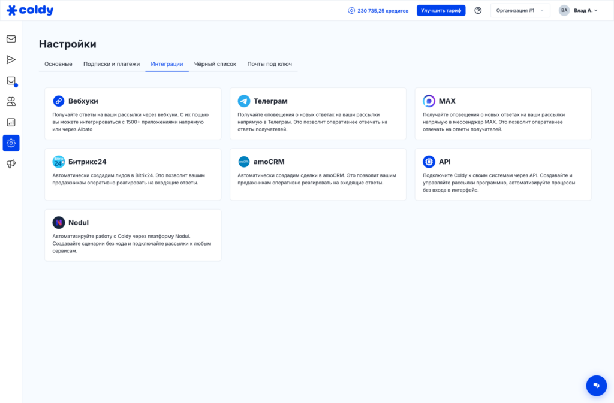Click the MAX messenger description text
Image resolution: width=614 pixels, height=403 pixels.
pyautogui.click(x=494, y=122)
